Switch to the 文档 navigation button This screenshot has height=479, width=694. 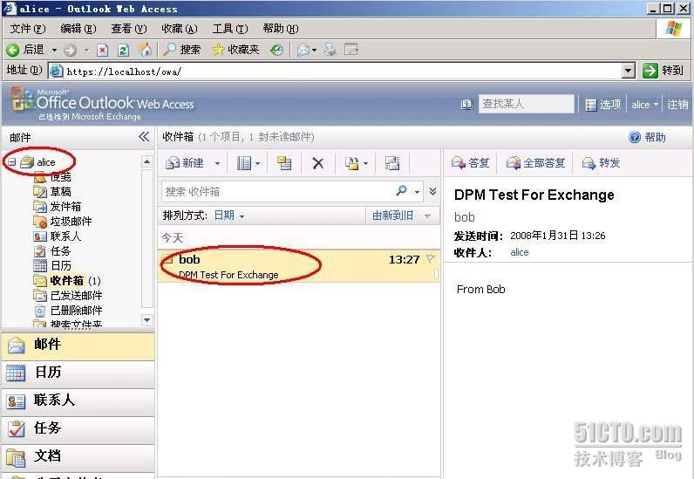78,456
